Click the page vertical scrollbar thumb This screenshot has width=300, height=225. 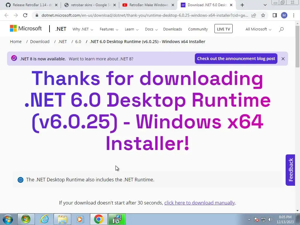pyautogui.click(x=297, y=46)
